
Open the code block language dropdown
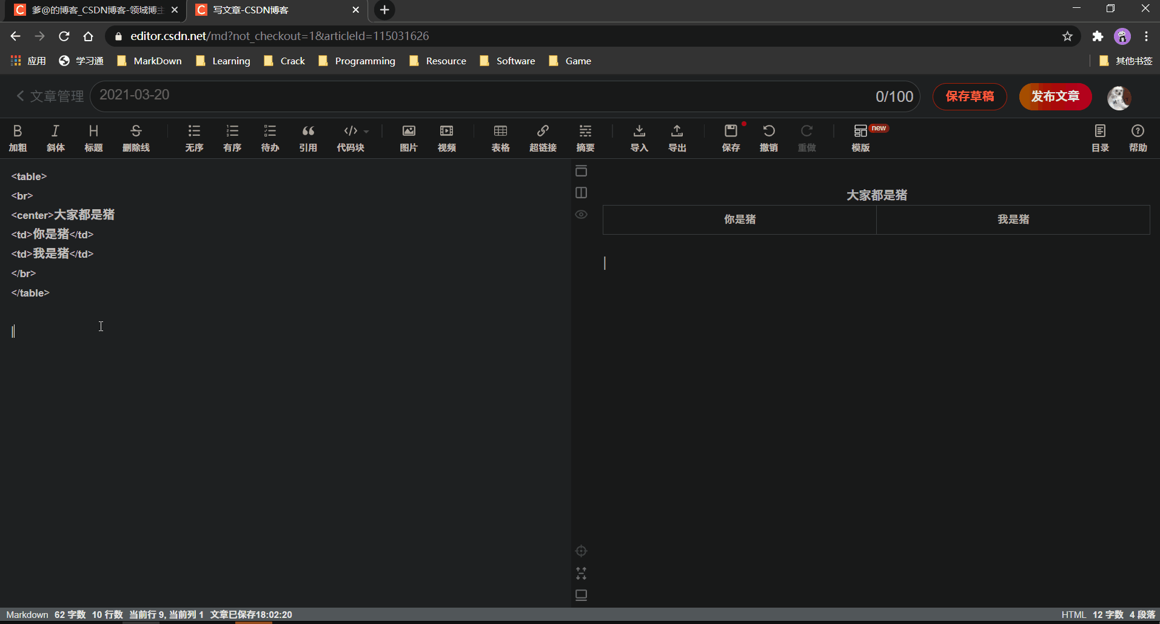coord(366,131)
